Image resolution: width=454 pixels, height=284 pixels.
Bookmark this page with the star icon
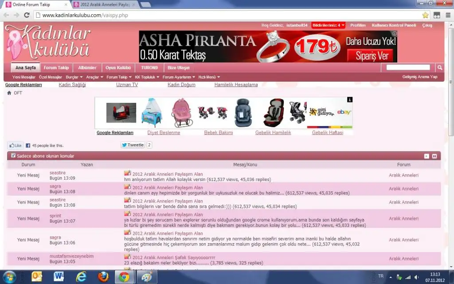coord(426,15)
